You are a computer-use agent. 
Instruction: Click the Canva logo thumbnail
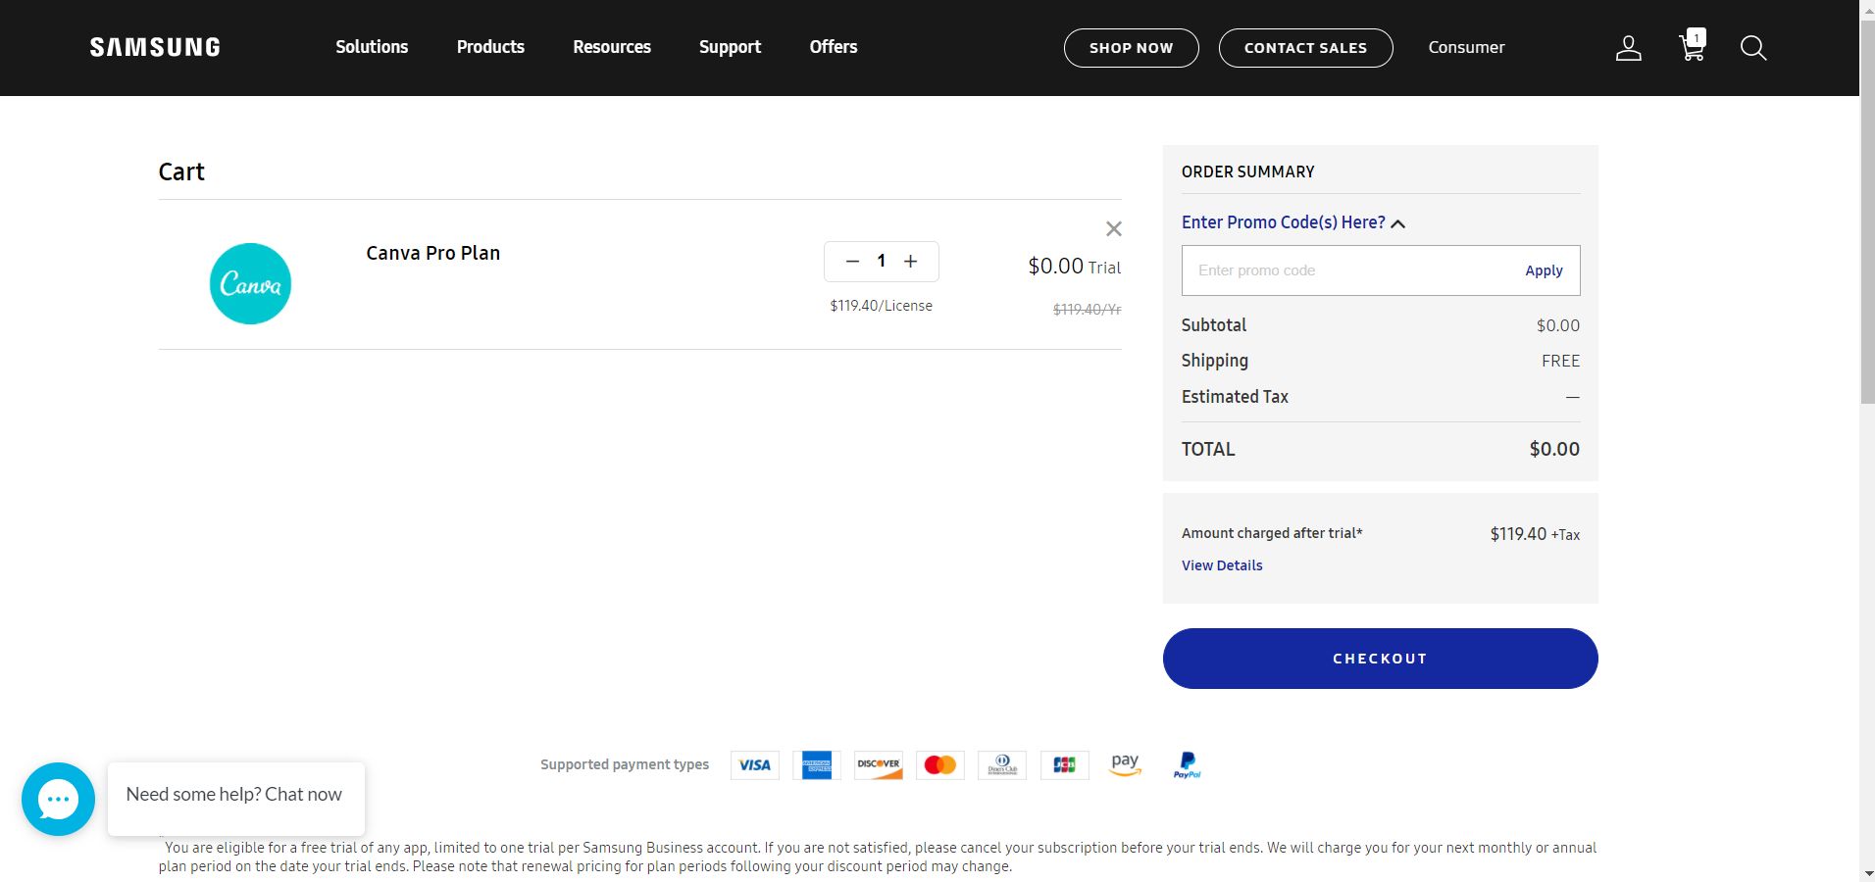[250, 284]
